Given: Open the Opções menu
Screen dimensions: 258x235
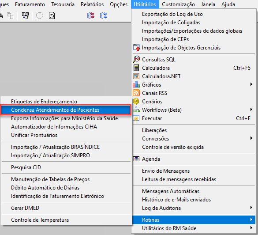Looking at the screenshot, I should point(119,4).
